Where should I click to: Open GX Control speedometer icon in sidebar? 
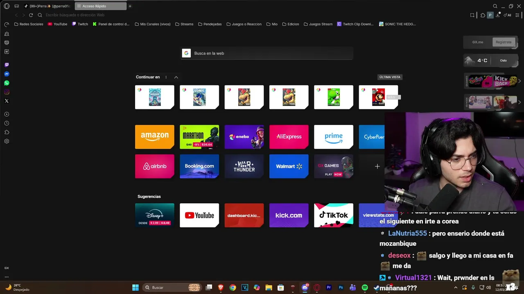click(x=7, y=24)
